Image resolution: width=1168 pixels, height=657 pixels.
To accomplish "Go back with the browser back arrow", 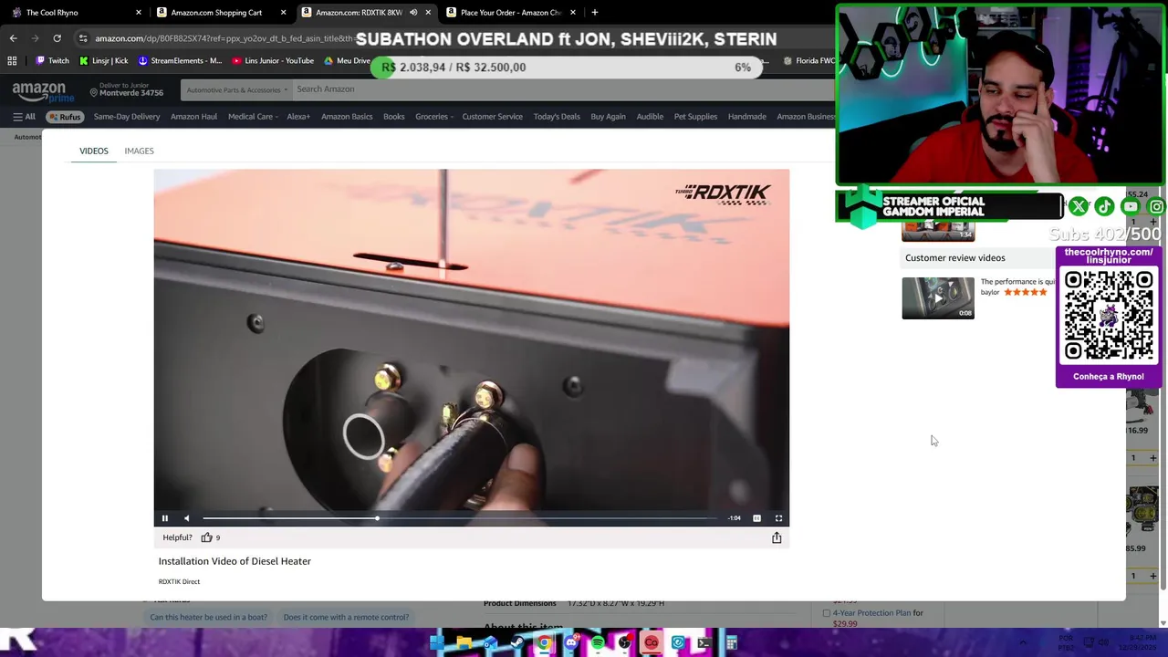I will [x=13, y=38].
